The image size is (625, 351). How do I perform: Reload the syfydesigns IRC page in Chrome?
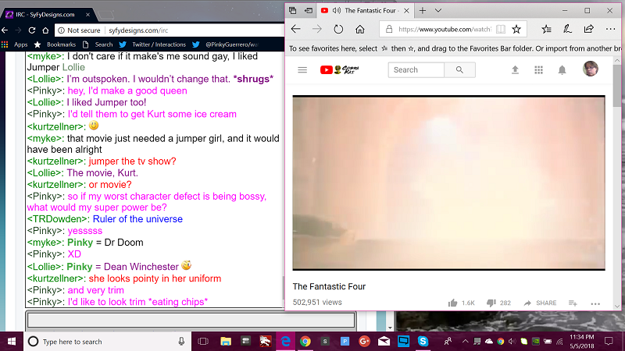pos(32,30)
